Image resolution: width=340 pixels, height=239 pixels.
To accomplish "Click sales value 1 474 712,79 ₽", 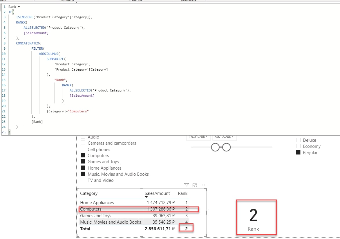I will click(x=161, y=202).
